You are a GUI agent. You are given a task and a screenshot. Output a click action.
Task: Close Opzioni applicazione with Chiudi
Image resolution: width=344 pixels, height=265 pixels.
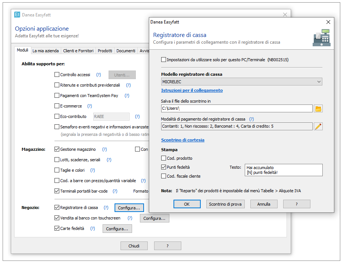134,246
